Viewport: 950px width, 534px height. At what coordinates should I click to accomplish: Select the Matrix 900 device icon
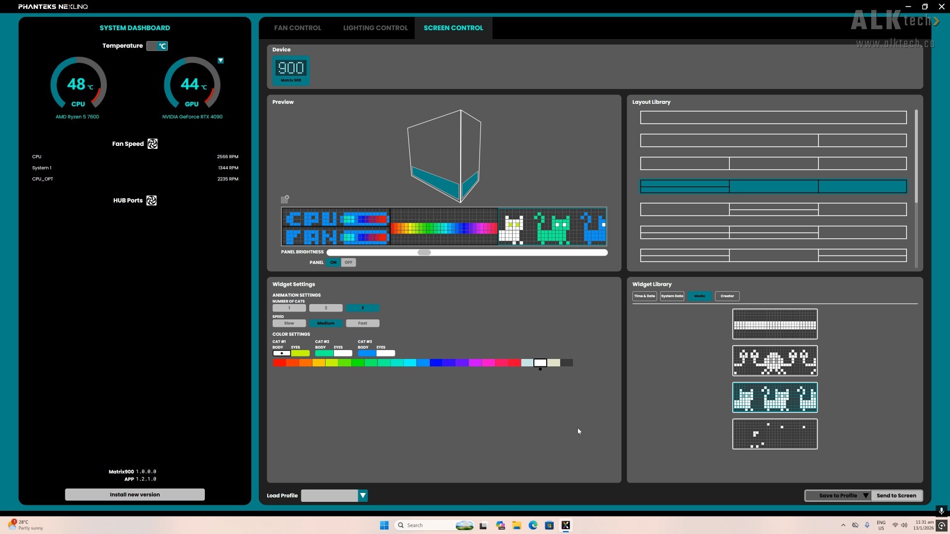click(x=291, y=70)
